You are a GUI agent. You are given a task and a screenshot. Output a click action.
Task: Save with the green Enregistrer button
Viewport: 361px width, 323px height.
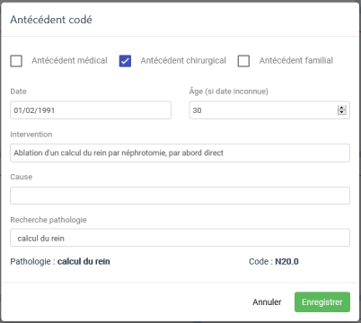[x=322, y=302]
